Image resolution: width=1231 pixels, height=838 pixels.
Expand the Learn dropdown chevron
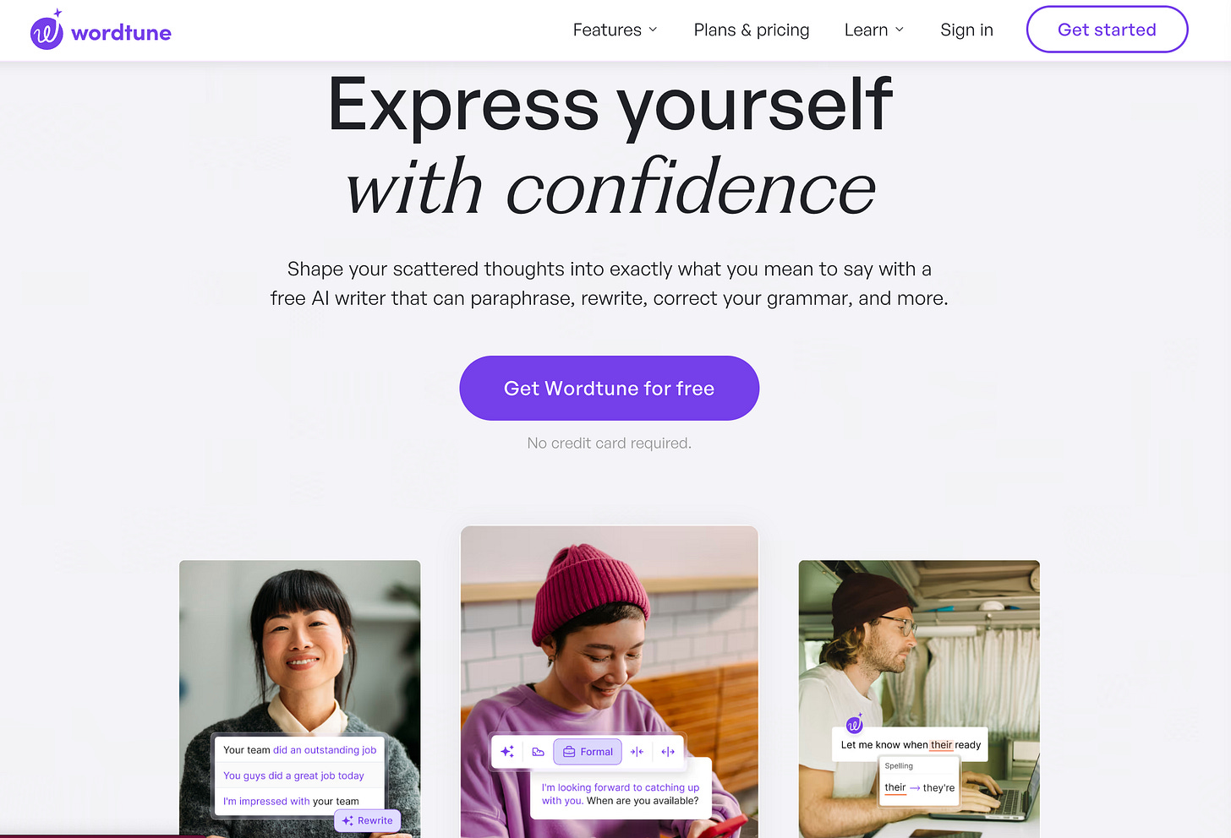pyautogui.click(x=900, y=30)
